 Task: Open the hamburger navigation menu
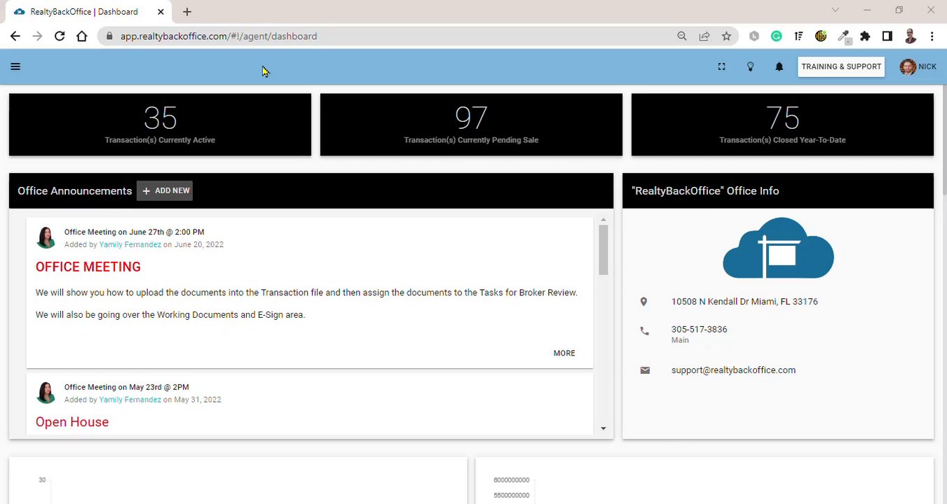coord(15,66)
